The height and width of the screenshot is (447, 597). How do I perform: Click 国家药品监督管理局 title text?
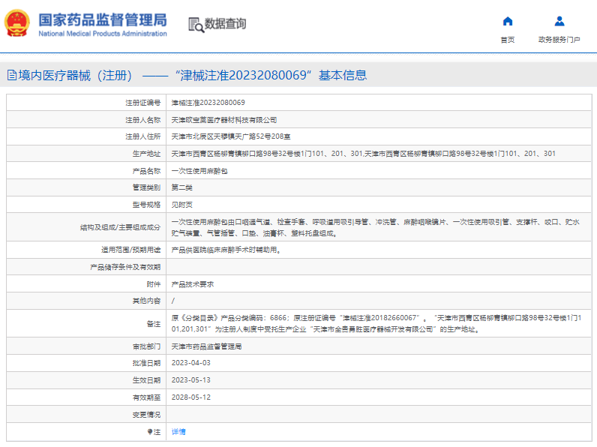(x=103, y=20)
